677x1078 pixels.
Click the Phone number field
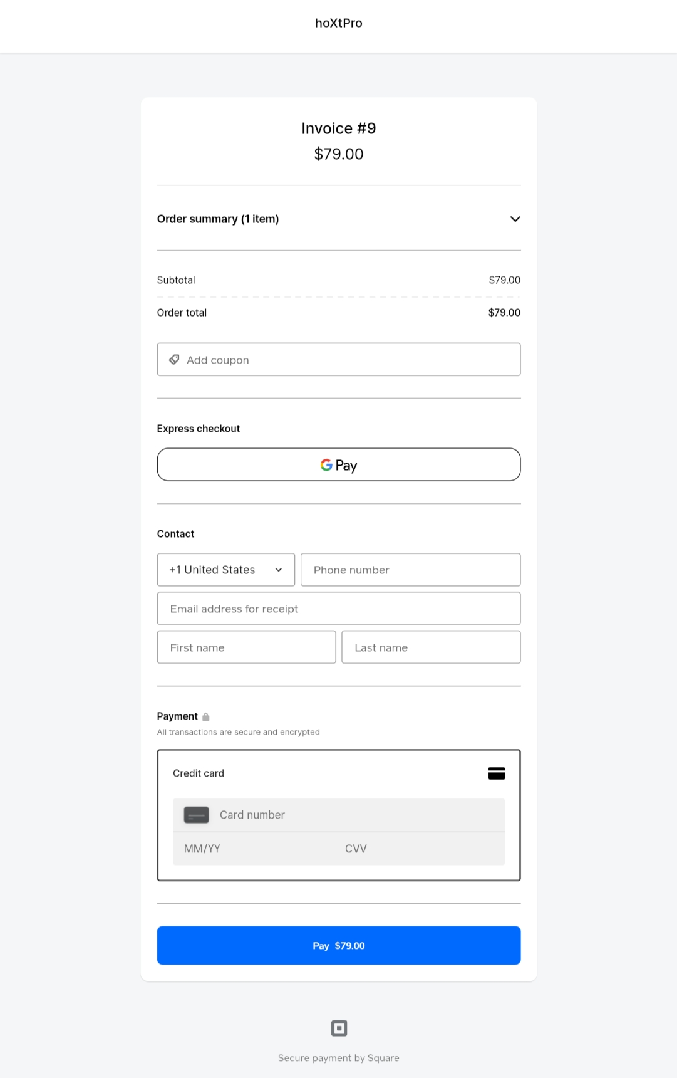click(410, 570)
